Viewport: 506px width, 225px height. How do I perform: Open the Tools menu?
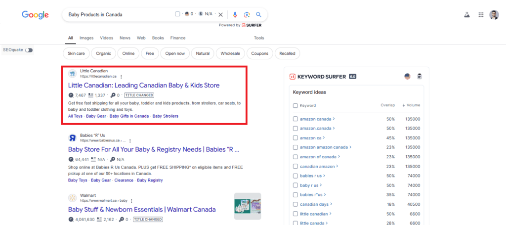[259, 38]
